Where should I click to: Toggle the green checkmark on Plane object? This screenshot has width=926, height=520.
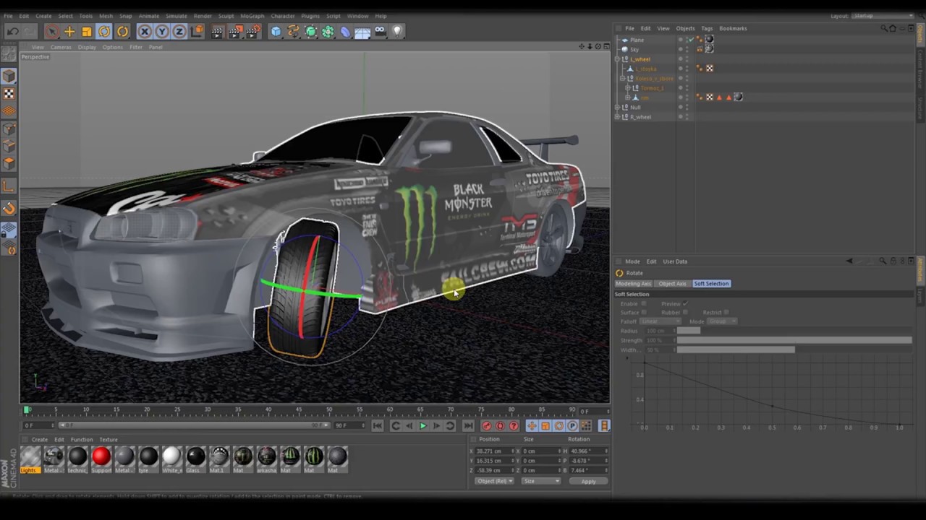coord(692,40)
